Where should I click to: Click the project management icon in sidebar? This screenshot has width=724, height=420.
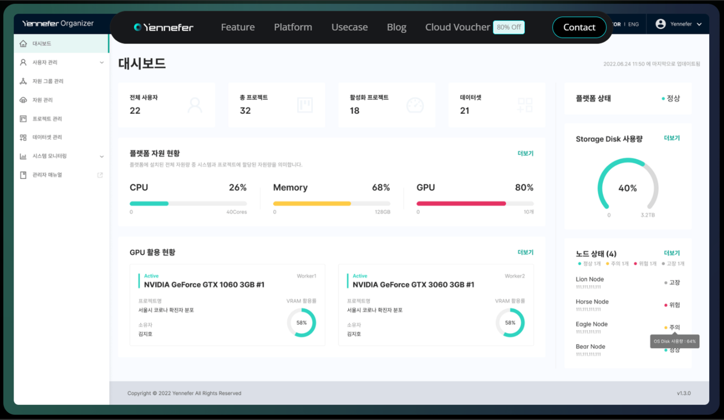click(23, 119)
